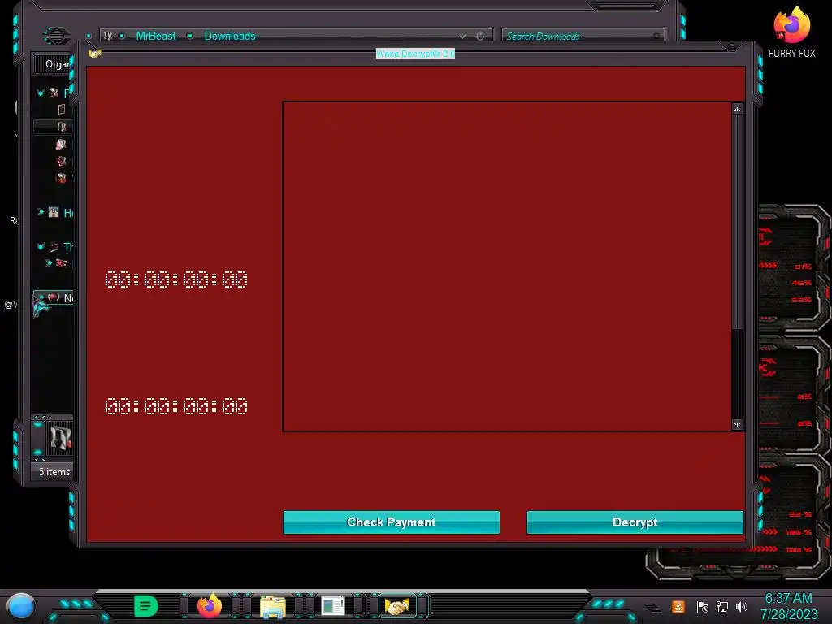Expand the home group in the Explorer tree

point(41,212)
